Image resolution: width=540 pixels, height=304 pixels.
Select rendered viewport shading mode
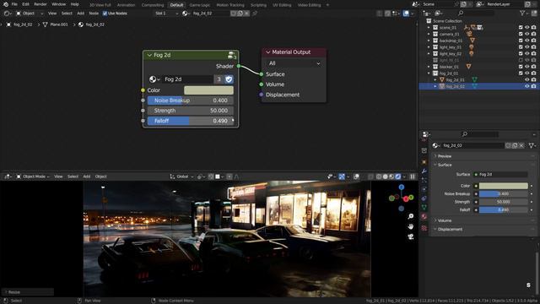398,176
